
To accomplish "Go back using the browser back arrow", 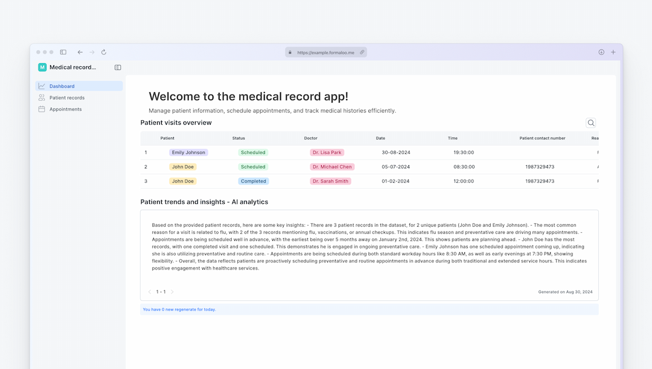I will (80, 52).
